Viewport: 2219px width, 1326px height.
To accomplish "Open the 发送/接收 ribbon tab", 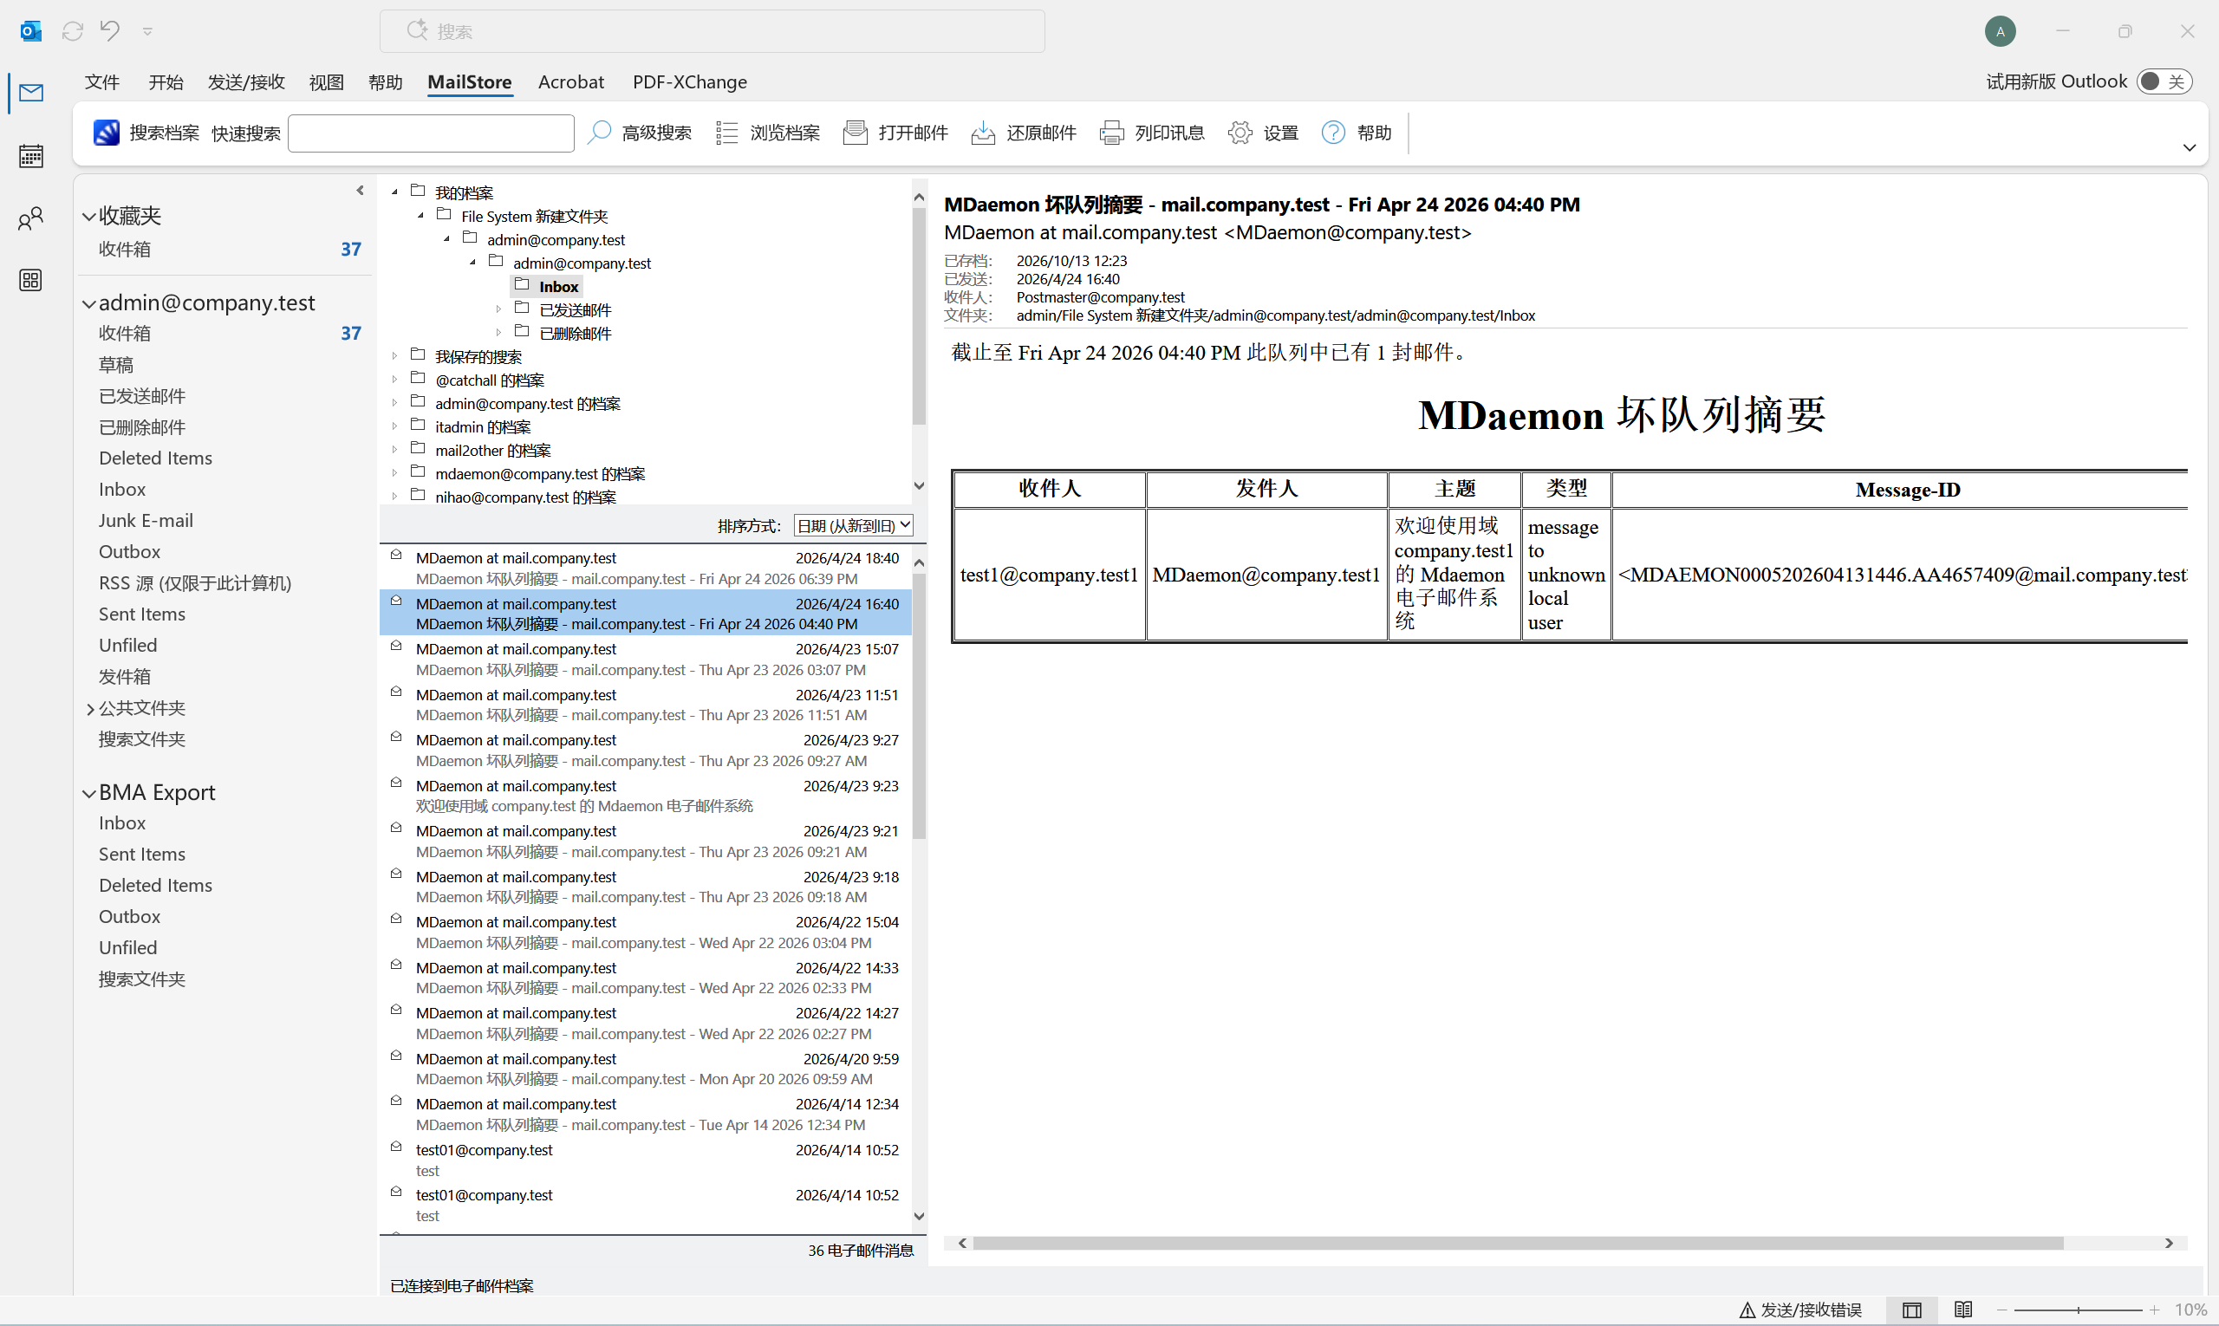I will (x=246, y=82).
